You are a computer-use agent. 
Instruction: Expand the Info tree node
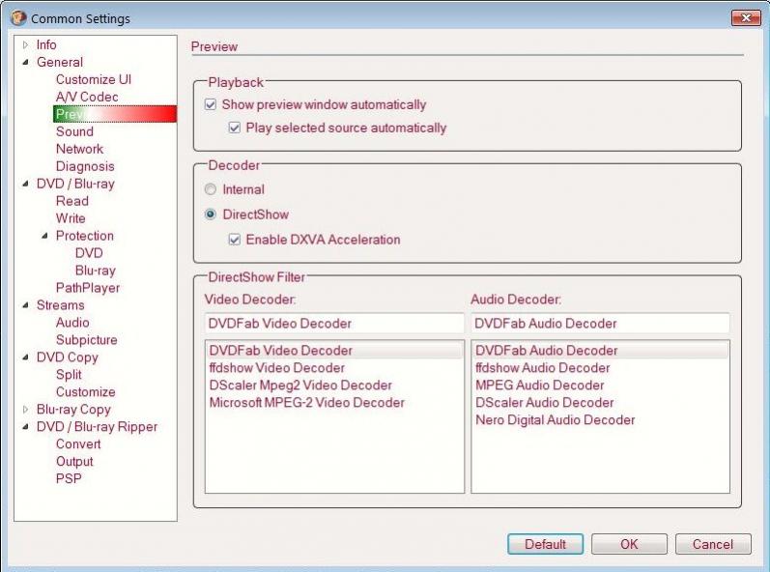pyautogui.click(x=26, y=45)
